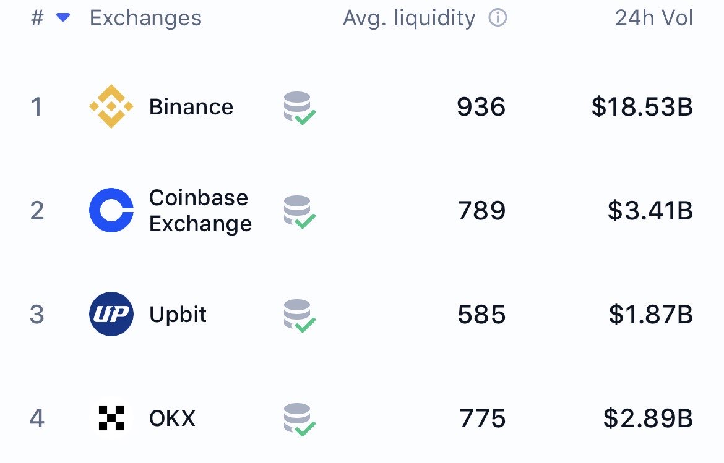
Task: Click the Binance exchange logo
Action: [111, 106]
